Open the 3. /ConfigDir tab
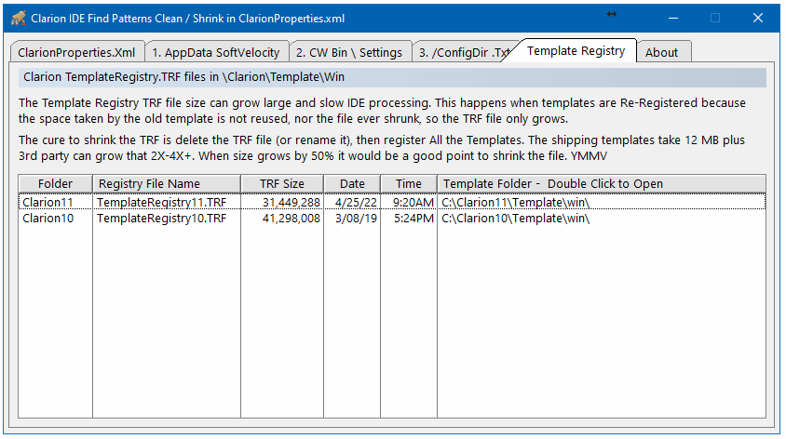The image size is (786, 439). coord(464,52)
